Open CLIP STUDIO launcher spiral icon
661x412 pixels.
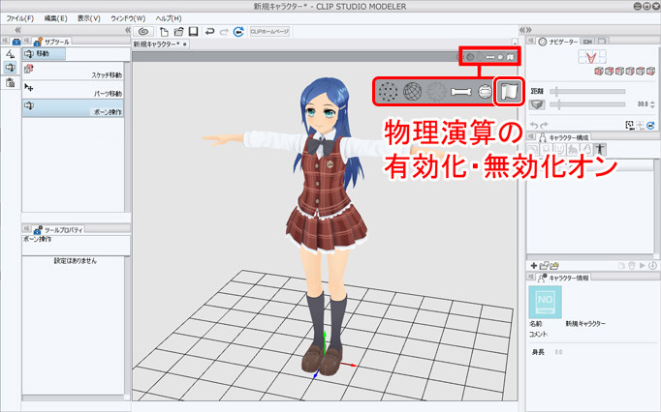click(x=143, y=32)
